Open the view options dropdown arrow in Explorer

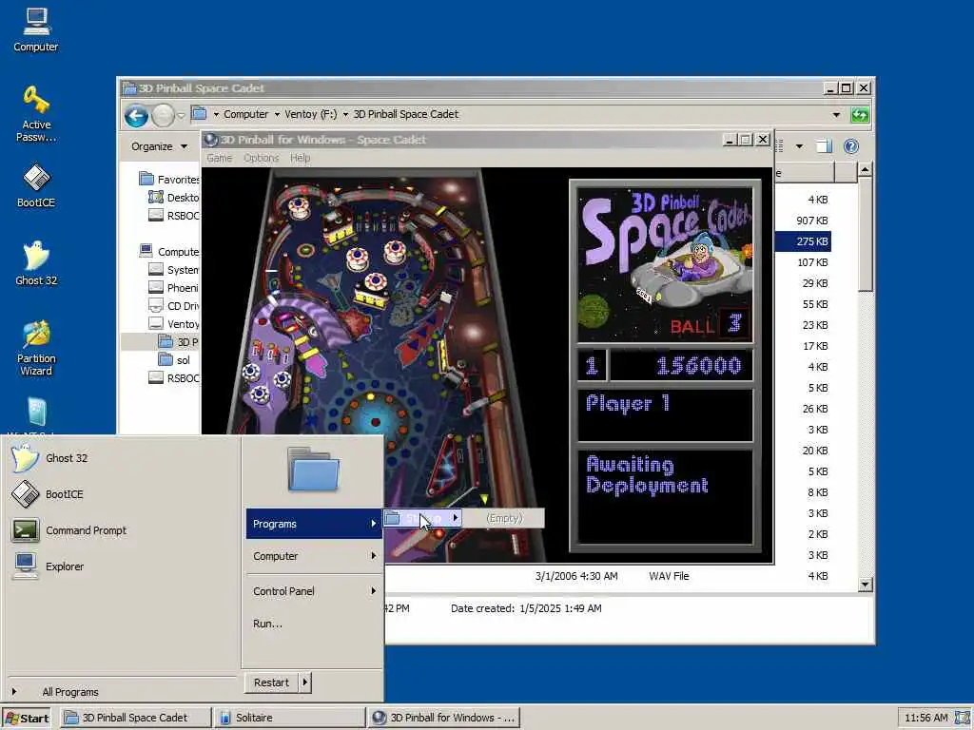click(x=799, y=146)
